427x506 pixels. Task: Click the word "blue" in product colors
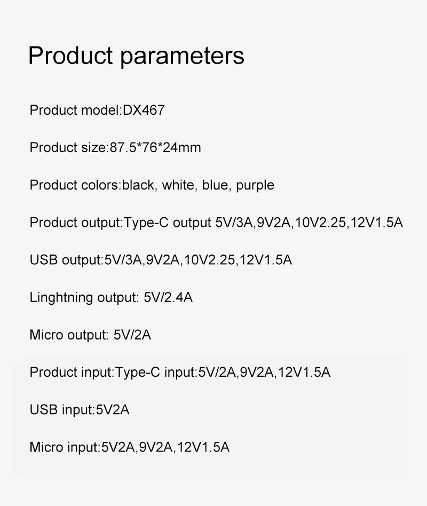point(215,185)
